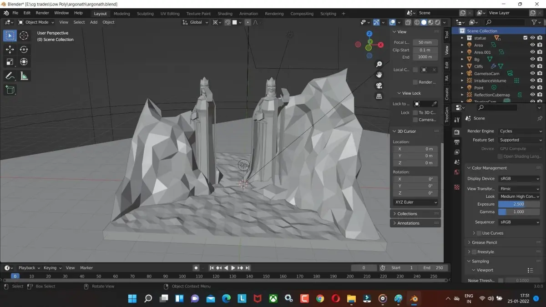Switch to material preview shading
The image size is (546, 307).
click(430, 22)
